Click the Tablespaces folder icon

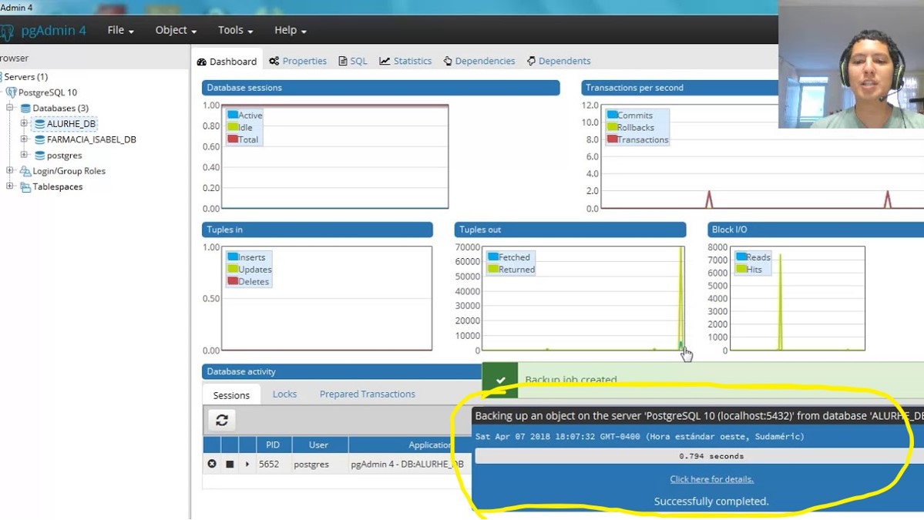pyautogui.click(x=25, y=187)
